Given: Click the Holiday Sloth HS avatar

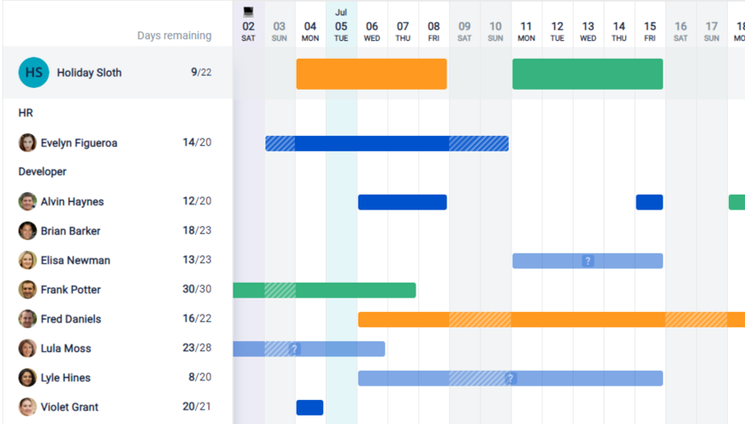Looking at the screenshot, I should pyautogui.click(x=34, y=73).
